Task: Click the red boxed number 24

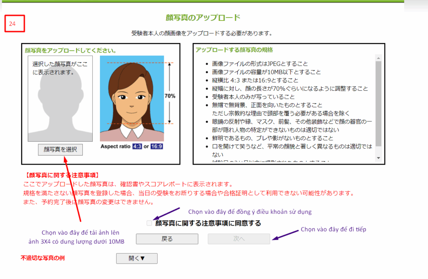Action: (15, 24)
